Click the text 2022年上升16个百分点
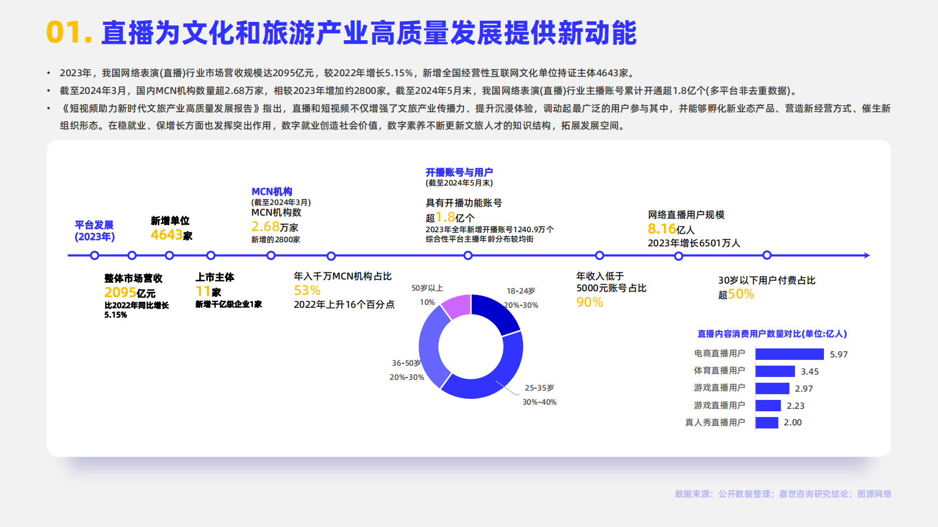Image resolution: width=938 pixels, height=527 pixels. 344,305
